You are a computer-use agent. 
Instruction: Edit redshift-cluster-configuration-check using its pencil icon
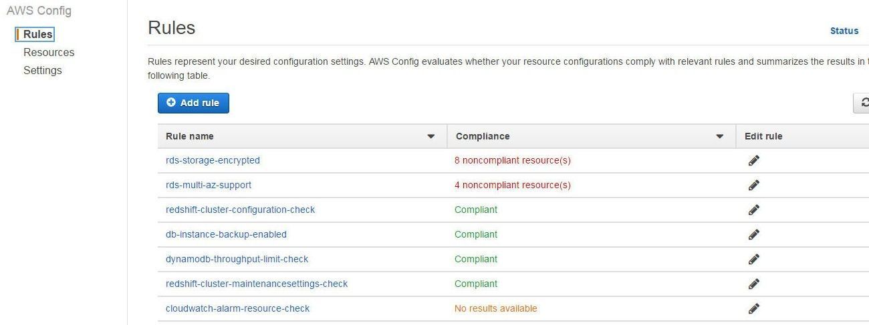tap(754, 210)
